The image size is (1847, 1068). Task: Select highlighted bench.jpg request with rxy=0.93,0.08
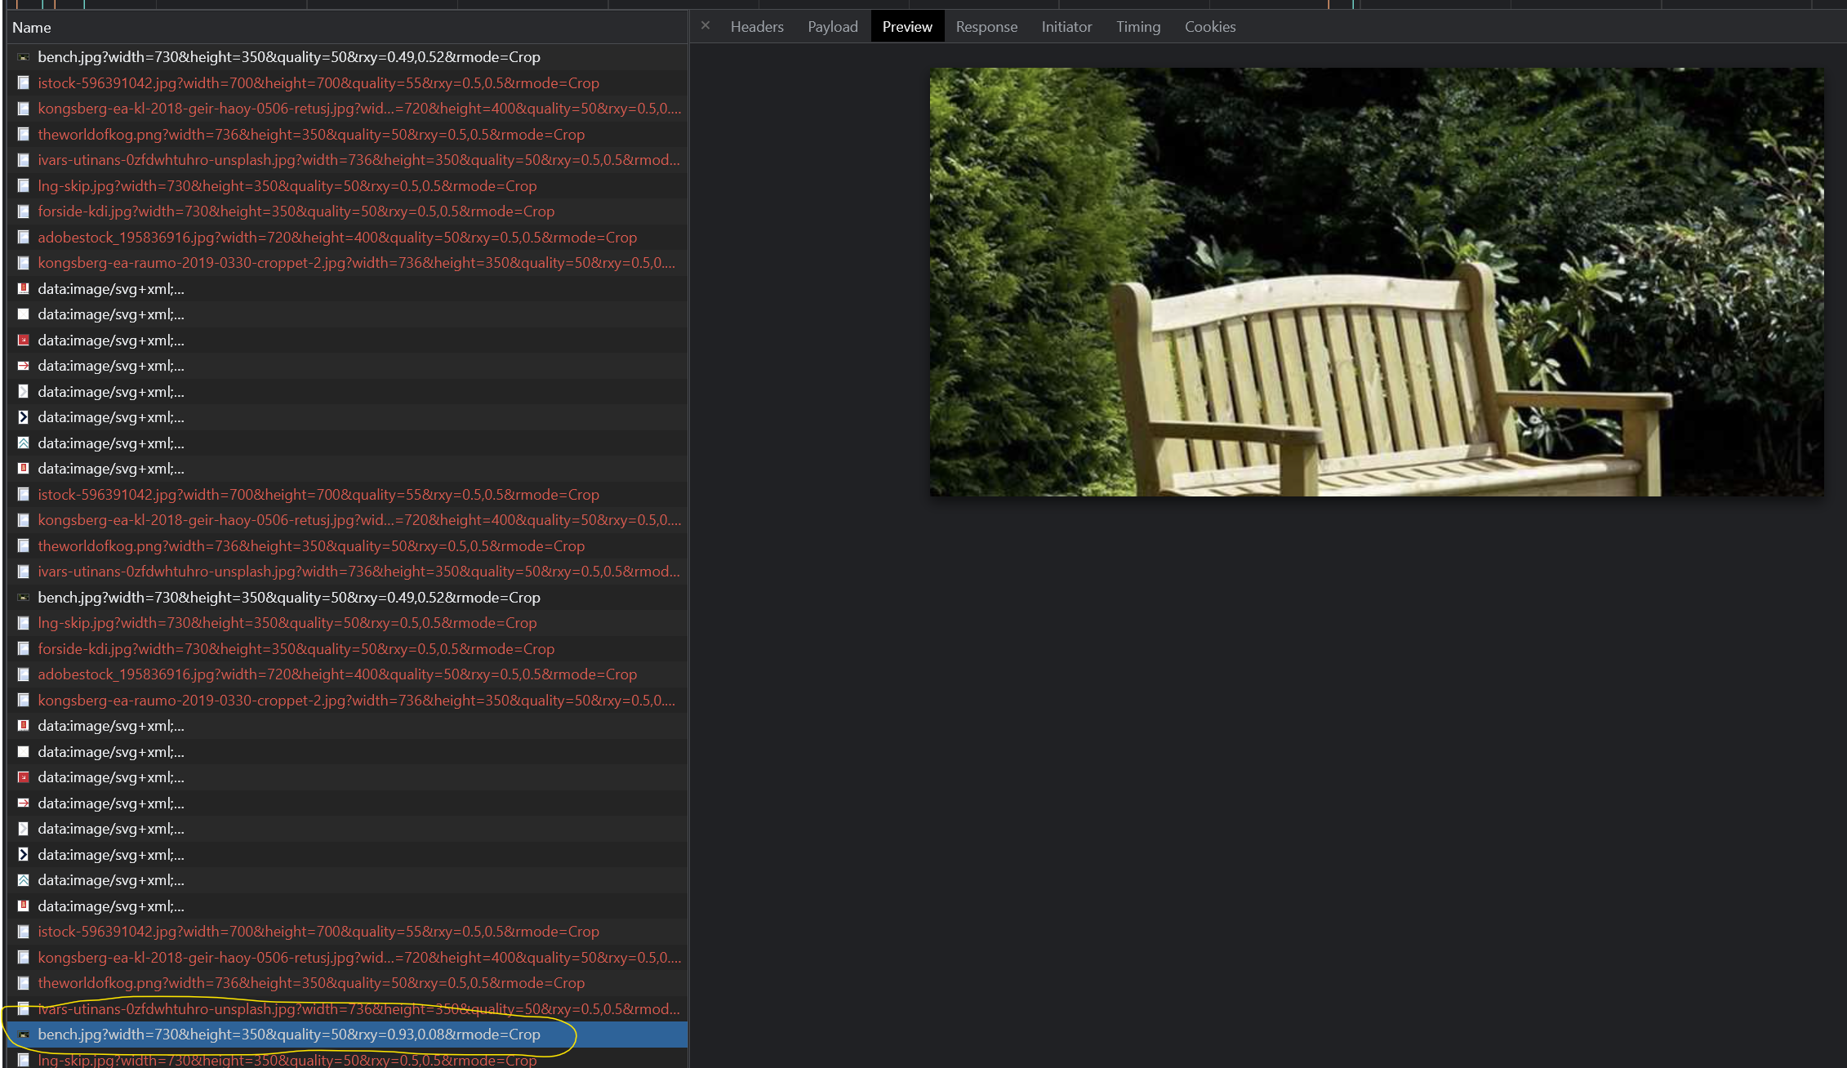click(x=347, y=1035)
